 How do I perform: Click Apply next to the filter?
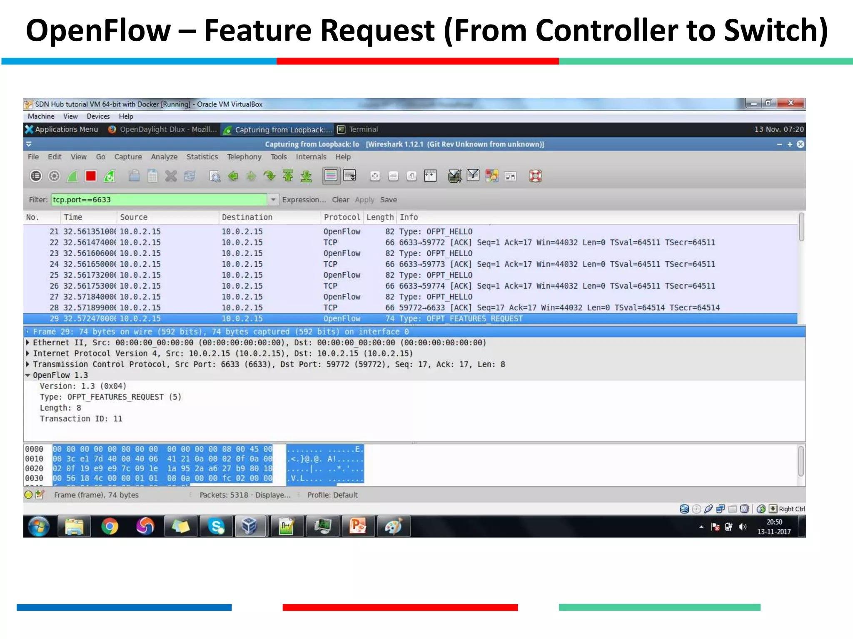tap(364, 200)
